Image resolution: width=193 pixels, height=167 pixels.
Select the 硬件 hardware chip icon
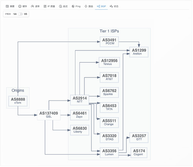(x=20, y=6)
